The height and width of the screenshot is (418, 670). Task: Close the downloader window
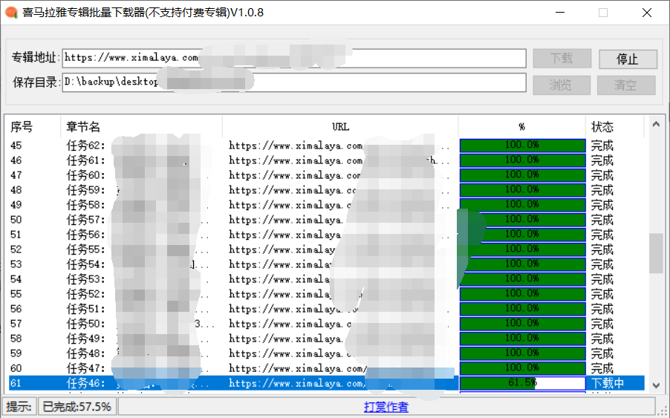click(647, 13)
